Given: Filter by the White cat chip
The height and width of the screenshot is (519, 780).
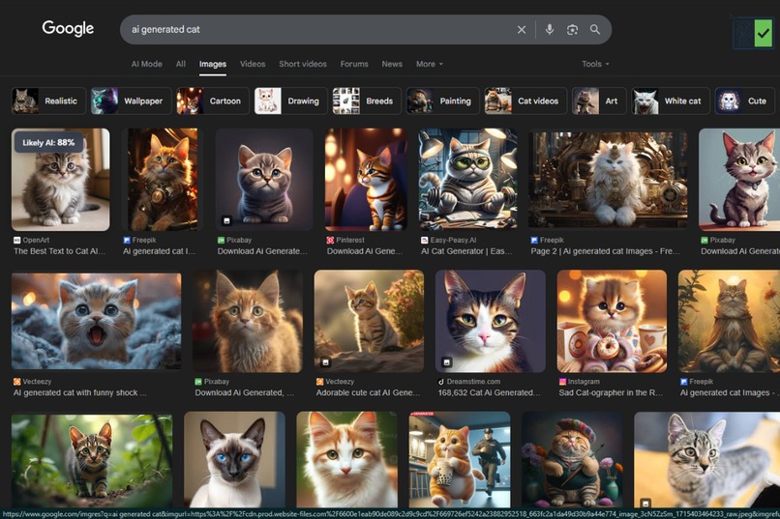Looking at the screenshot, I should click(x=671, y=101).
